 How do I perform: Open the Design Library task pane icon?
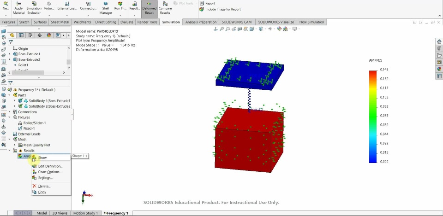(439, 48)
